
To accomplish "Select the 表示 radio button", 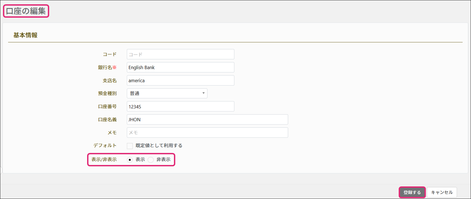I will [x=130, y=160].
